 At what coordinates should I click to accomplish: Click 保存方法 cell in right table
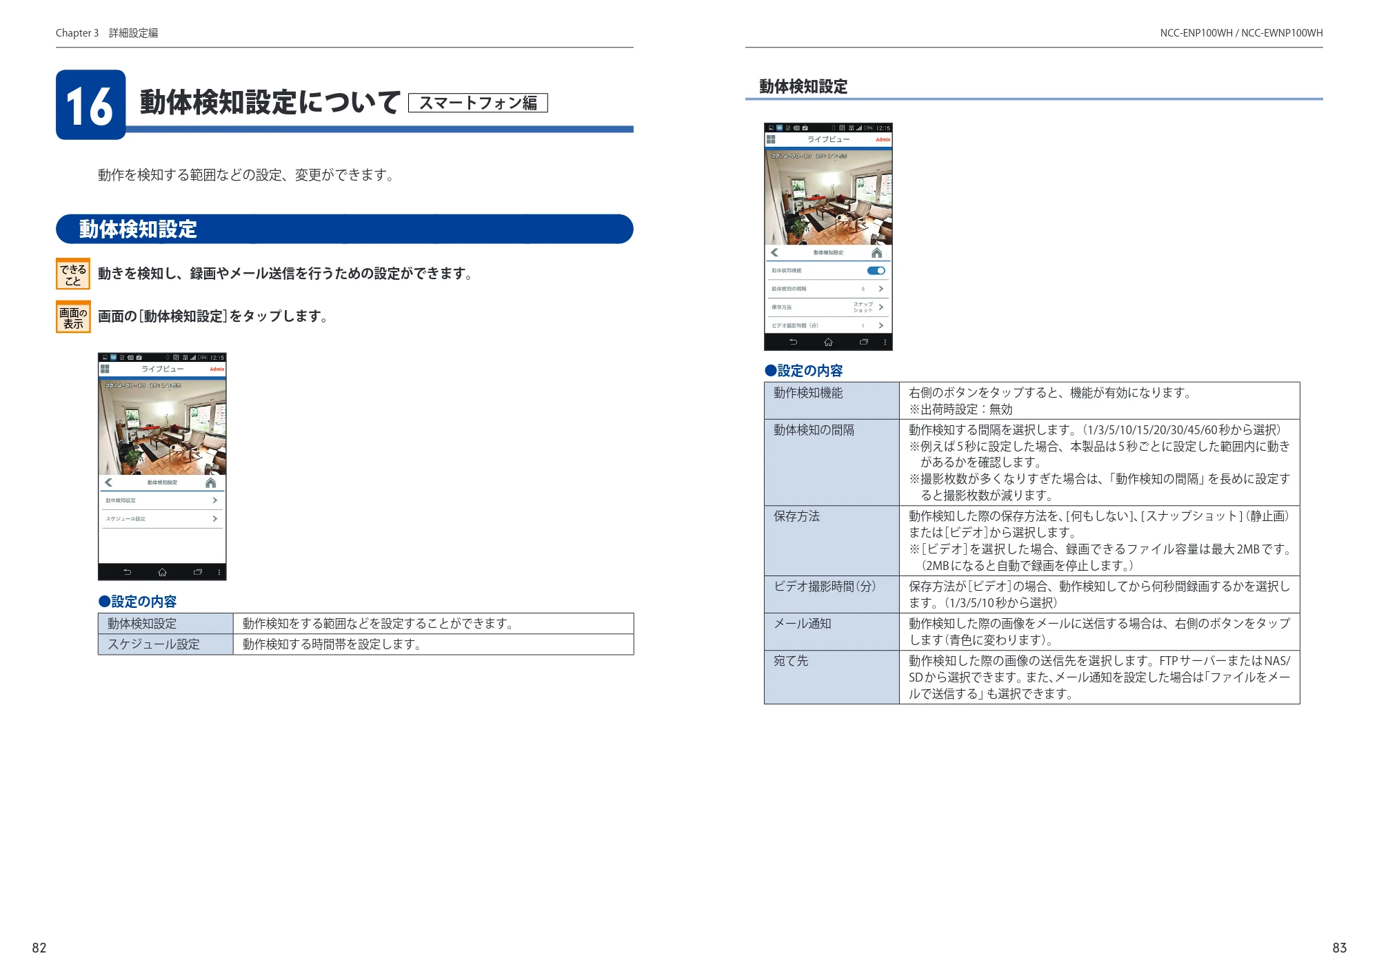coord(832,541)
